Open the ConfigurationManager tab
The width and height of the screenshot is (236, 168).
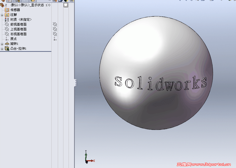[x=18, y=1]
